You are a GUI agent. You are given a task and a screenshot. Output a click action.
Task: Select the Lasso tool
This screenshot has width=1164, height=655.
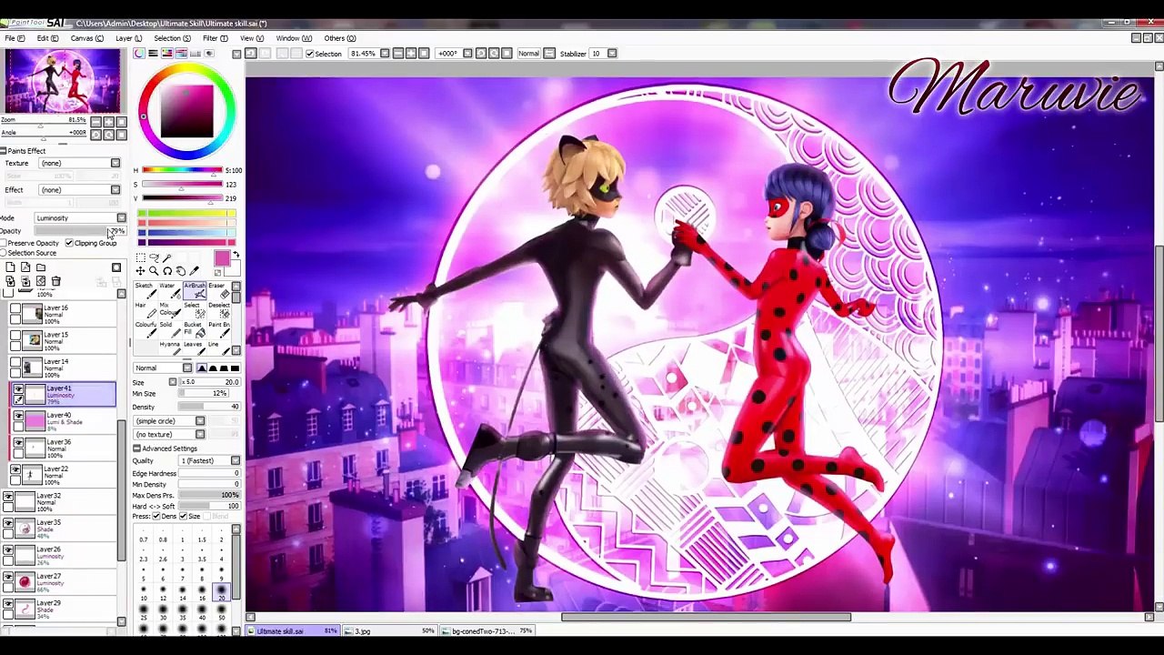point(154,258)
